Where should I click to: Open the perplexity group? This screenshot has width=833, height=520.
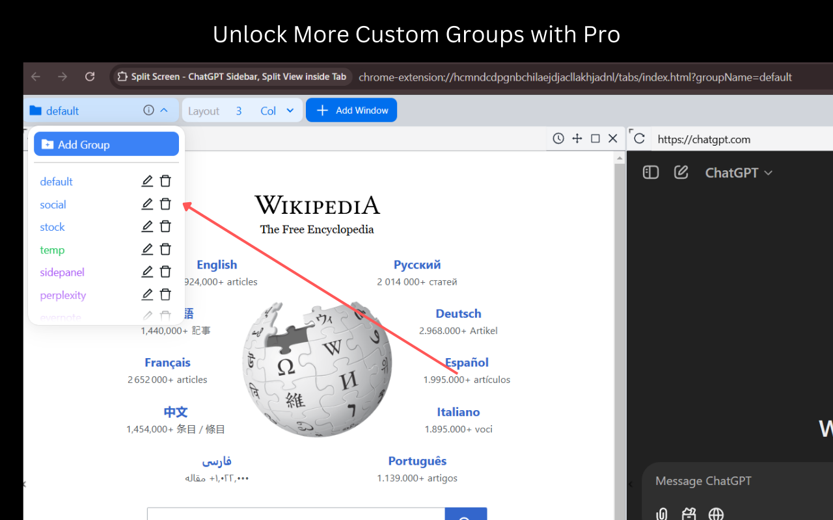click(x=62, y=295)
